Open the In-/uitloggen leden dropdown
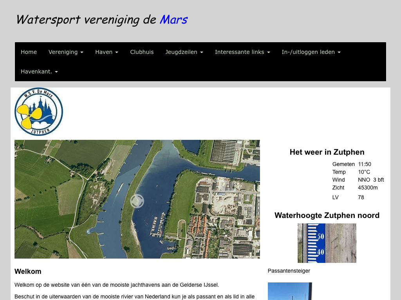Viewport: 401px width, 300px height. (311, 52)
